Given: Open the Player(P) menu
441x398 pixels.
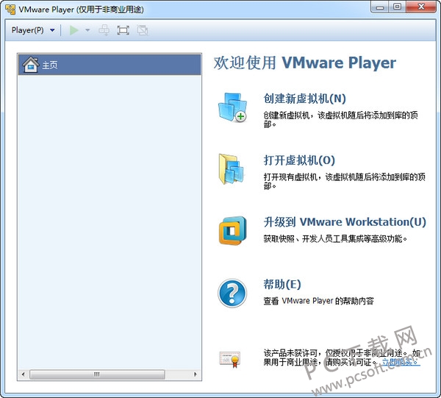Looking at the screenshot, I should tap(28, 30).
